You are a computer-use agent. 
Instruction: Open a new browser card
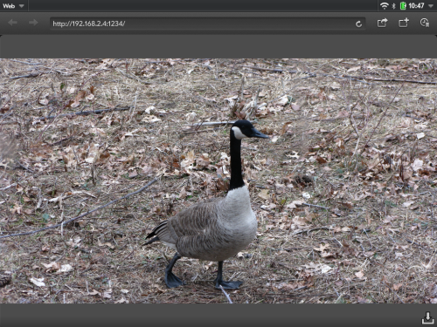[x=404, y=23]
